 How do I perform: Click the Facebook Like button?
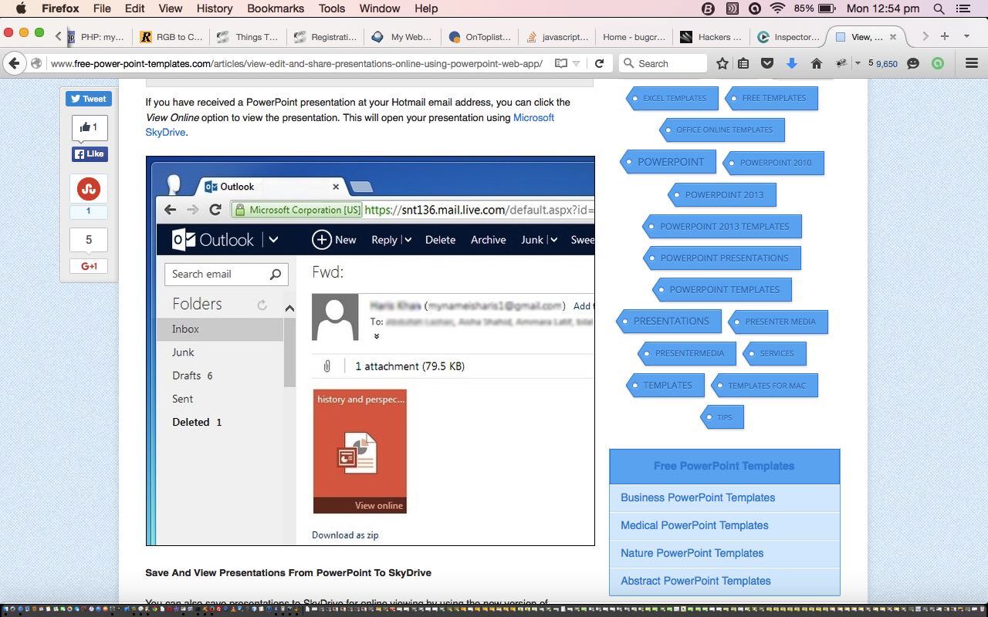[90, 153]
